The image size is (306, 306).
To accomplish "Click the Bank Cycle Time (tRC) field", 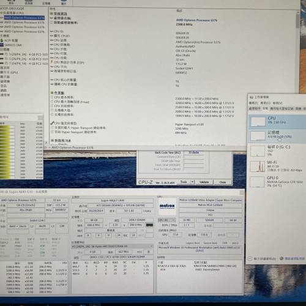I will pyautogui.click(x=194, y=152).
